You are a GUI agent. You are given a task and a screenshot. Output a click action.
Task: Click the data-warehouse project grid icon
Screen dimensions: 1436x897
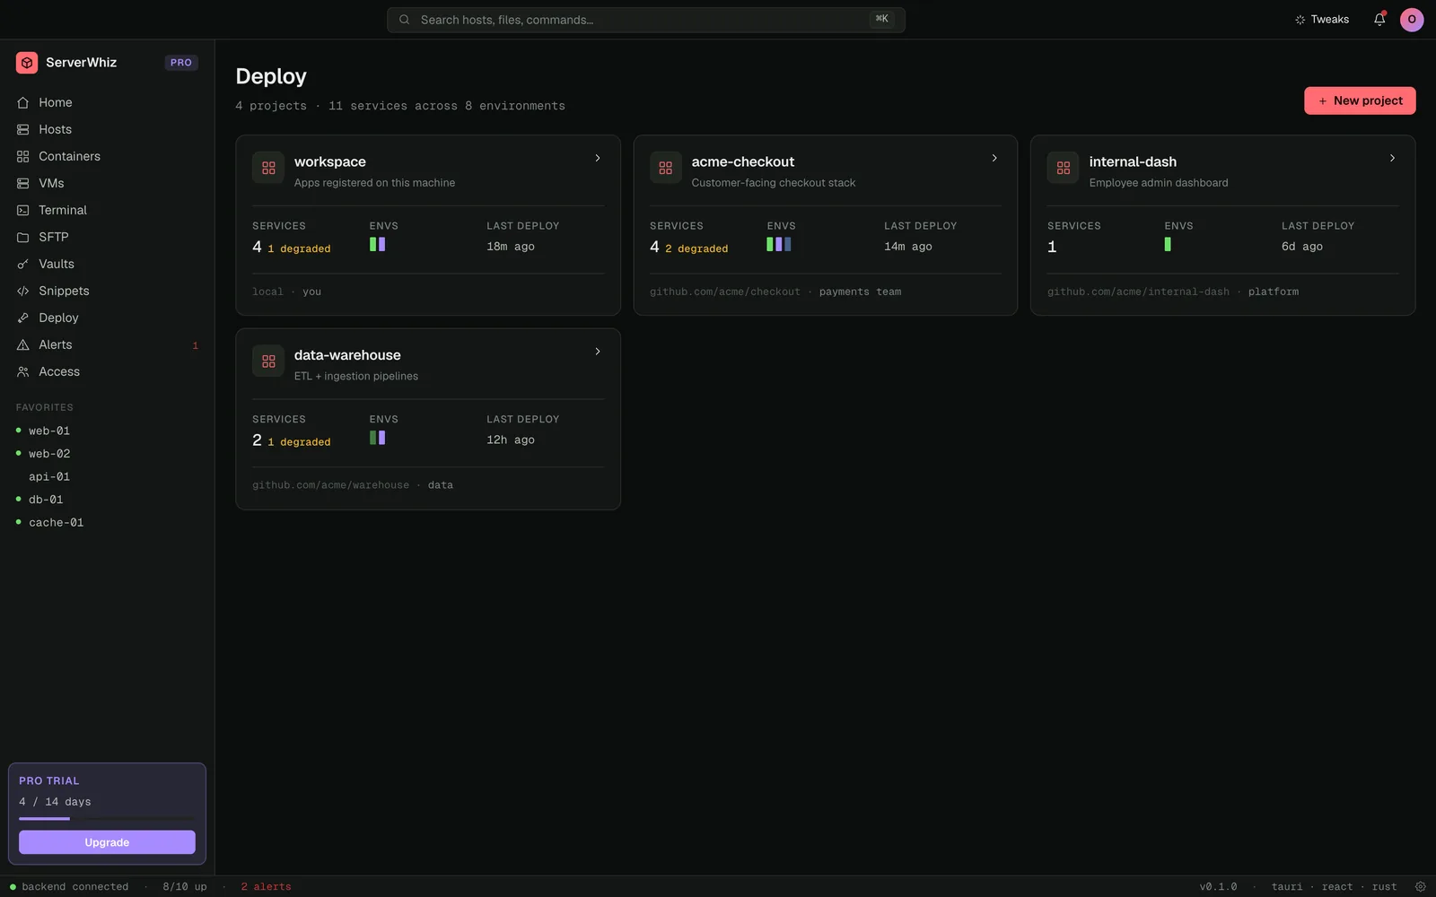[268, 361]
